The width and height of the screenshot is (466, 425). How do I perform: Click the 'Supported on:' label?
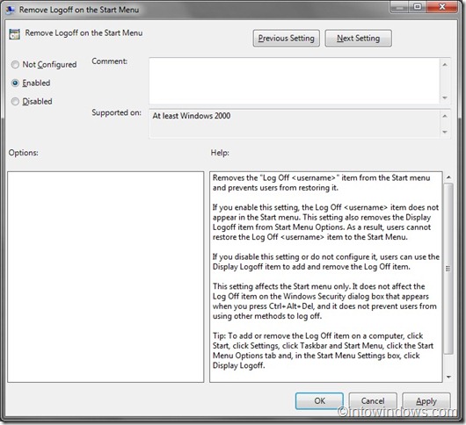(x=116, y=112)
